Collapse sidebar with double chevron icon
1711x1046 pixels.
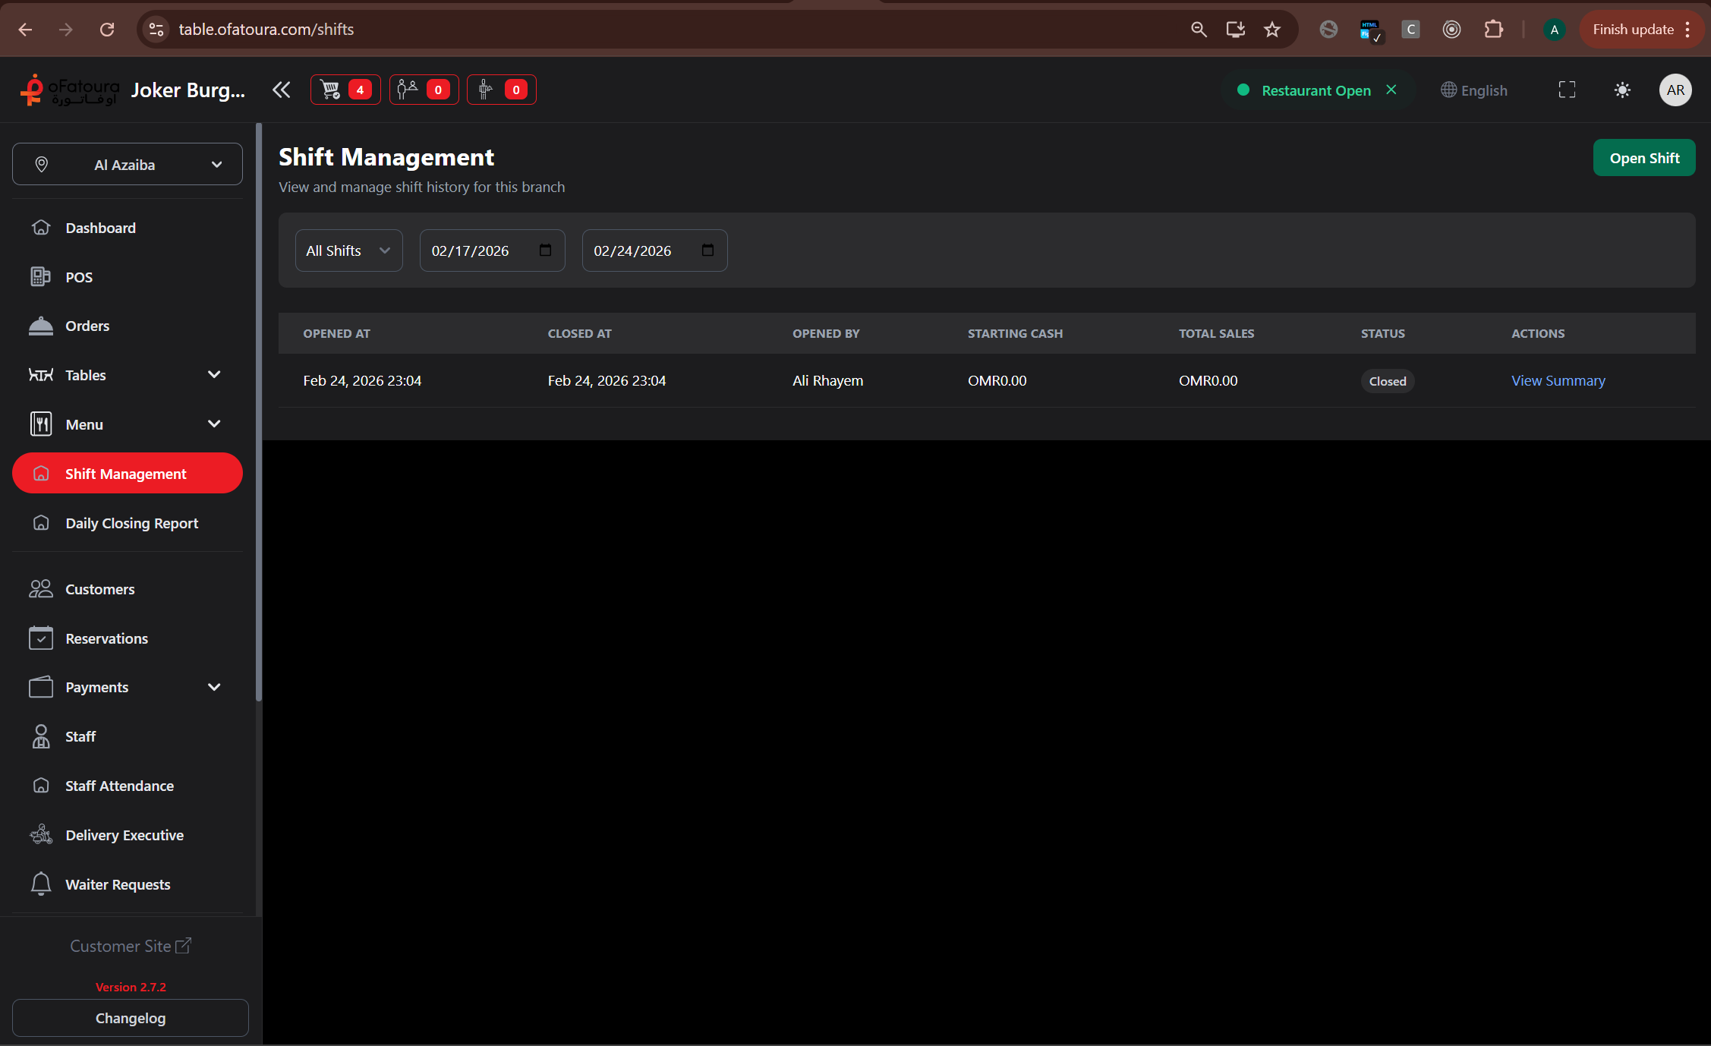[x=281, y=90]
